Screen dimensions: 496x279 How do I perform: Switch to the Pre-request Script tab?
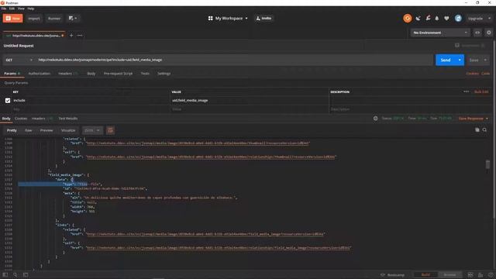click(x=118, y=74)
